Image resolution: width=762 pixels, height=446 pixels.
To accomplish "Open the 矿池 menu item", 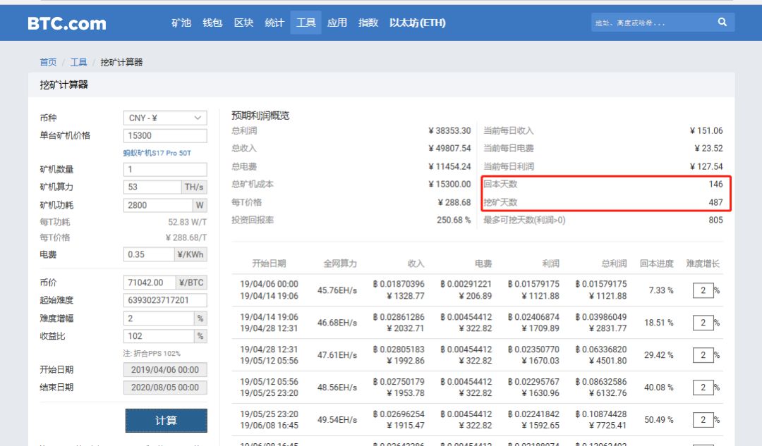I will pyautogui.click(x=181, y=23).
